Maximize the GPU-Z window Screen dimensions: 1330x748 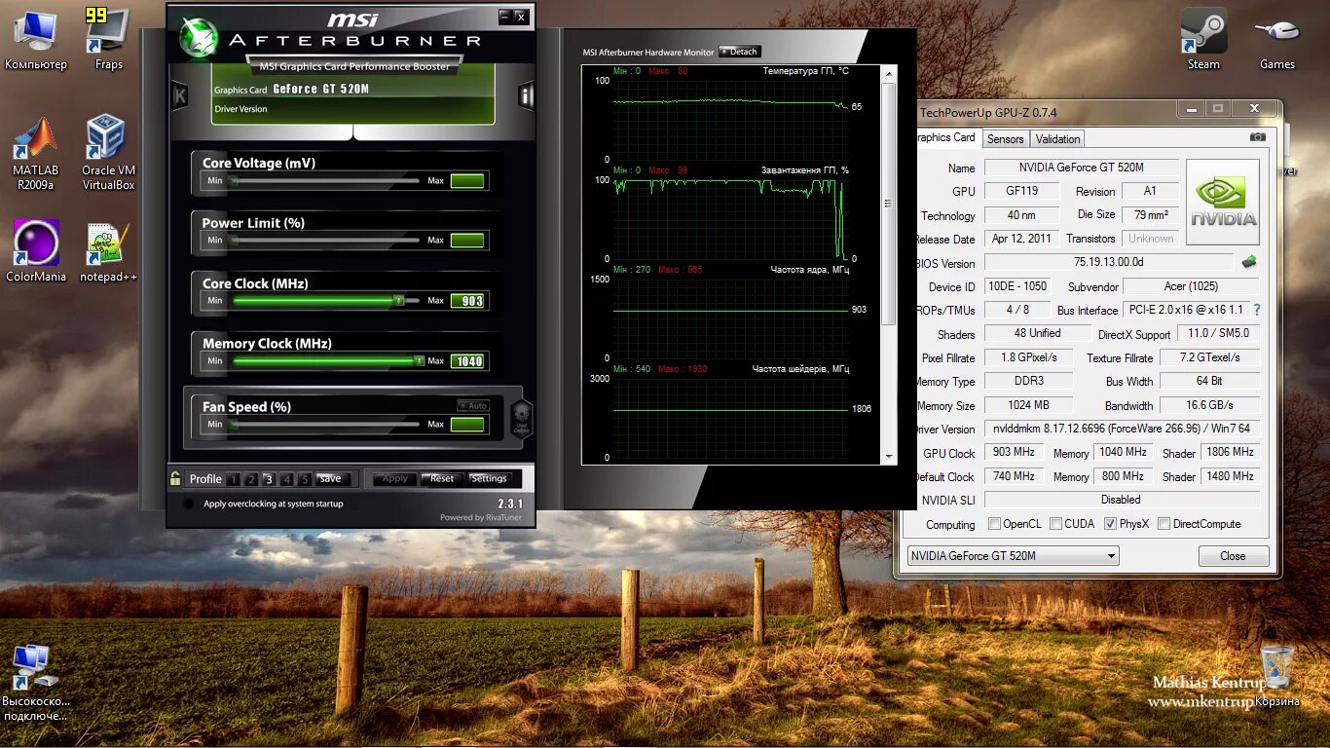(1218, 109)
